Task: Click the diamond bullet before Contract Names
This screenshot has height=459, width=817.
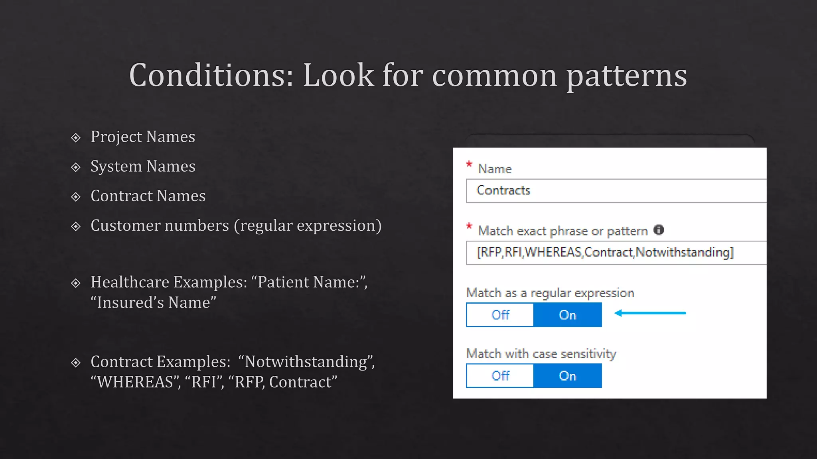Action: [76, 197]
